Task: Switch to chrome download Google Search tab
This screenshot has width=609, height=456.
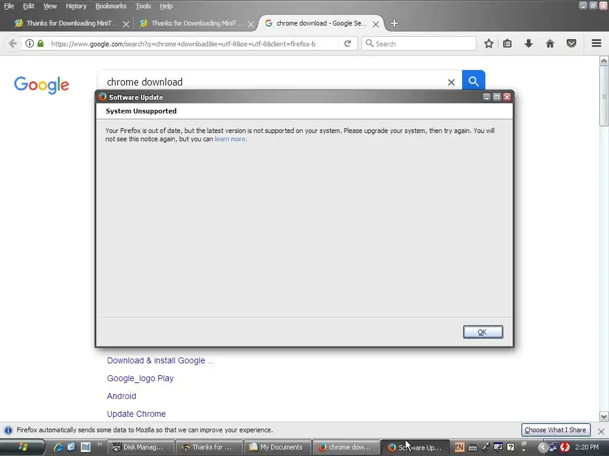Action: pos(321,23)
